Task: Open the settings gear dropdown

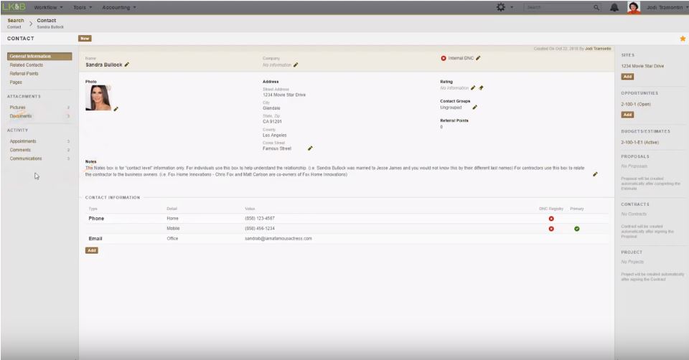Action: [x=503, y=7]
